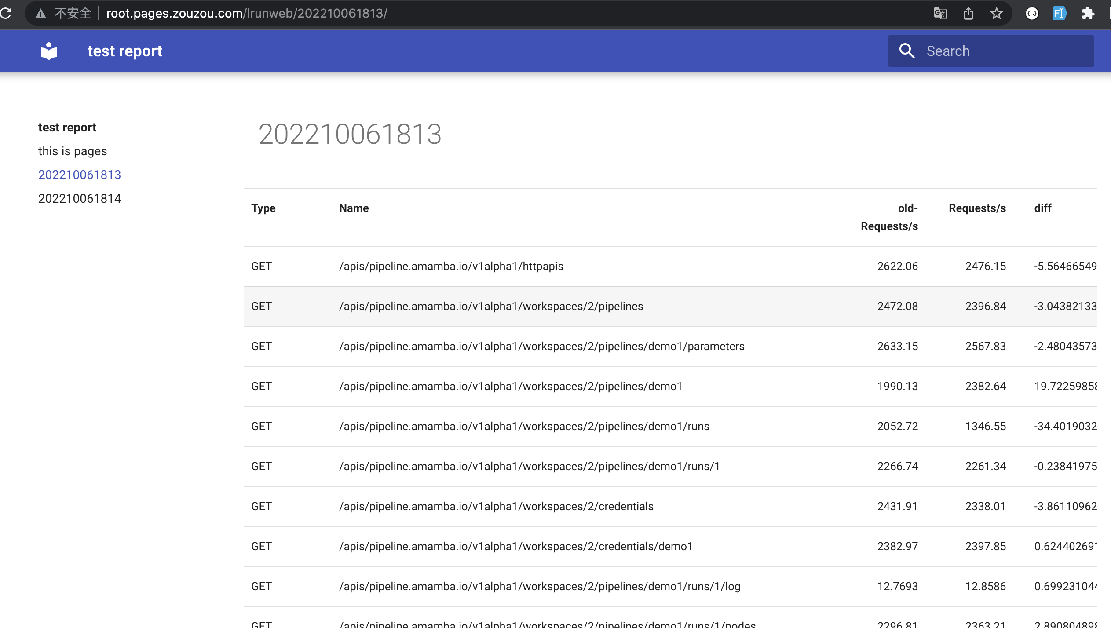Click the Requests/s value 2397.85
The image size is (1111, 628).
(x=985, y=546)
